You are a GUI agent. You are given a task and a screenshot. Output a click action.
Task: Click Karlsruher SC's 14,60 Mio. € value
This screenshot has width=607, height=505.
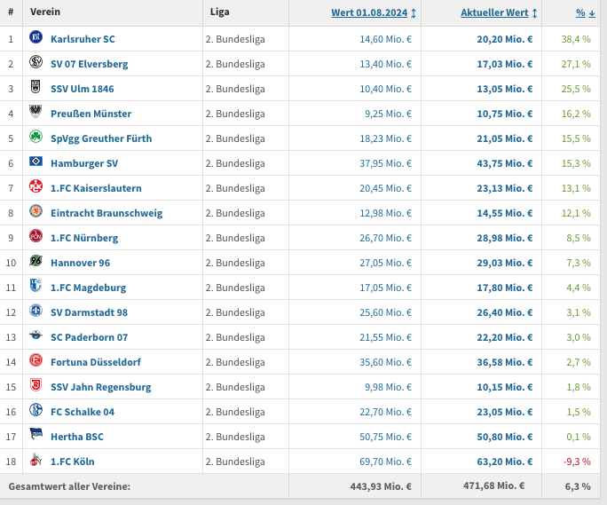(385, 39)
